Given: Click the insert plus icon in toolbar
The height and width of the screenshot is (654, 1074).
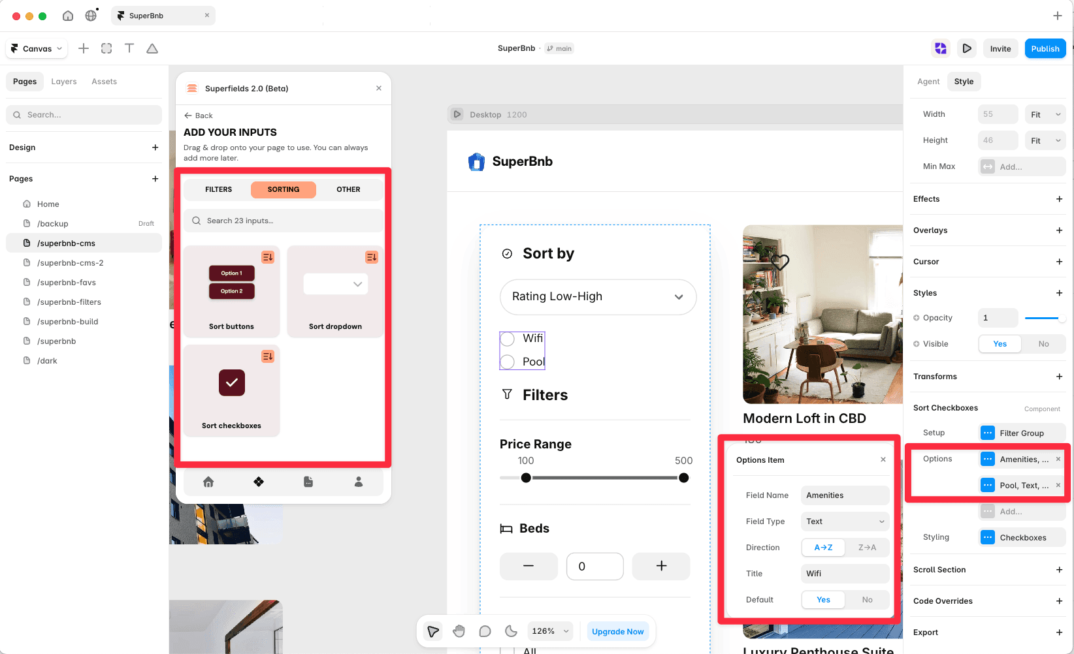Looking at the screenshot, I should pyautogui.click(x=84, y=48).
